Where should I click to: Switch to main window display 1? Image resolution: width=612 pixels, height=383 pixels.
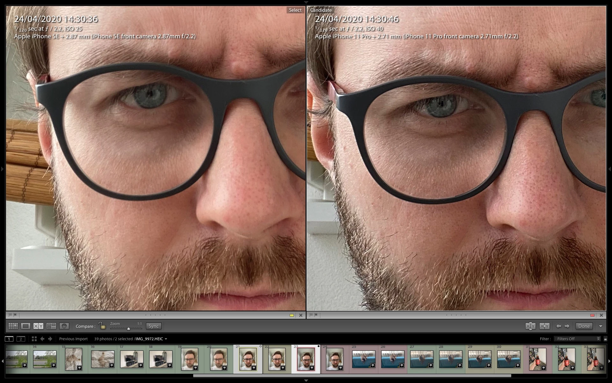[x=9, y=339]
